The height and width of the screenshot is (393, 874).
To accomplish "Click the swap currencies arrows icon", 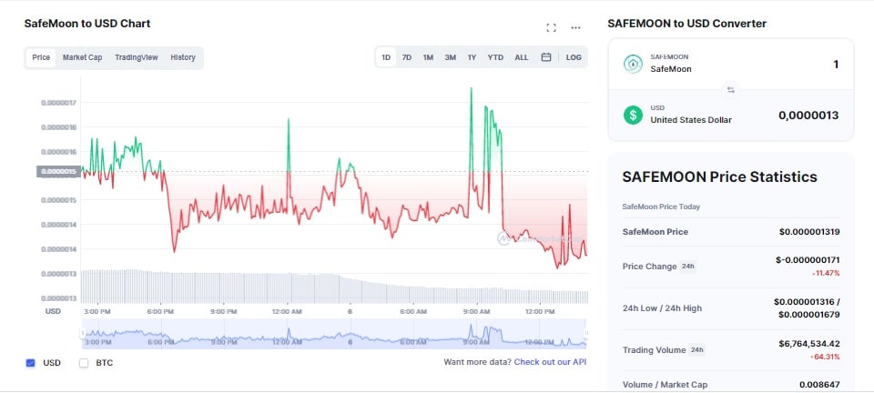I will (x=730, y=89).
